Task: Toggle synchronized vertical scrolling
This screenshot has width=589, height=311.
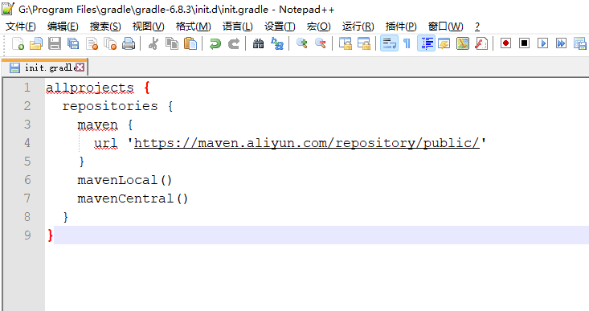Action: click(x=346, y=43)
